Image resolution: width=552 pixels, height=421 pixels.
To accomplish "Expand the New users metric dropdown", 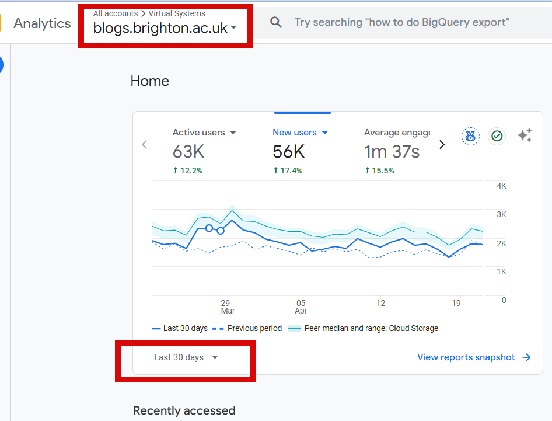I will pos(325,133).
